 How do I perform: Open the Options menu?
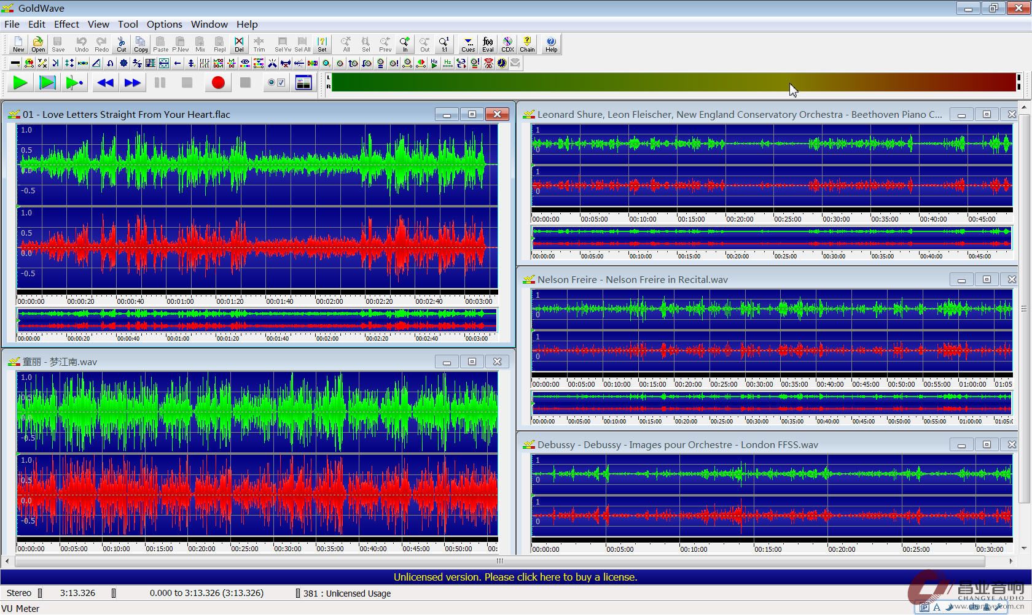coord(164,25)
